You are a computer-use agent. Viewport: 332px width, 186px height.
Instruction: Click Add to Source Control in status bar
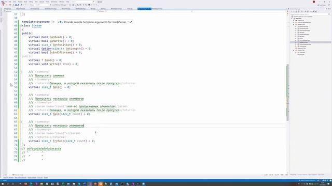coord(308,180)
